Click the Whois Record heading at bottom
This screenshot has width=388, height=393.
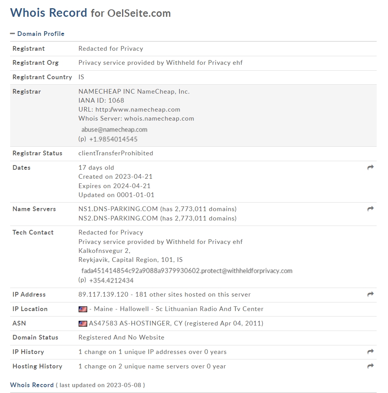(32, 385)
